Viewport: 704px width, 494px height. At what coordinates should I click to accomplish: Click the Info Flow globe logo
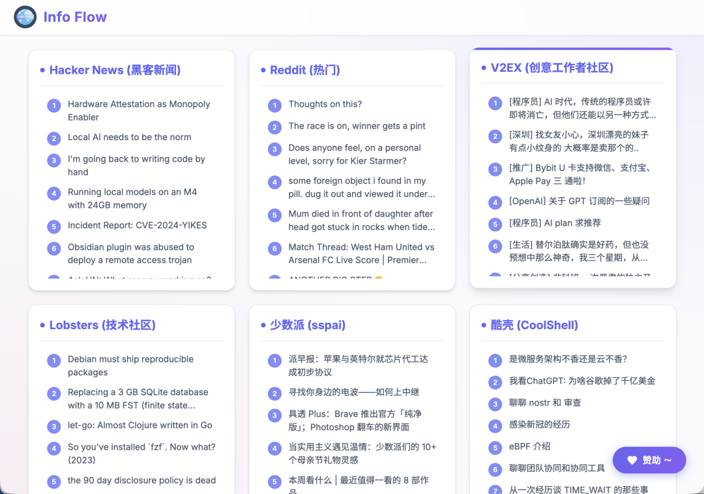(25, 17)
